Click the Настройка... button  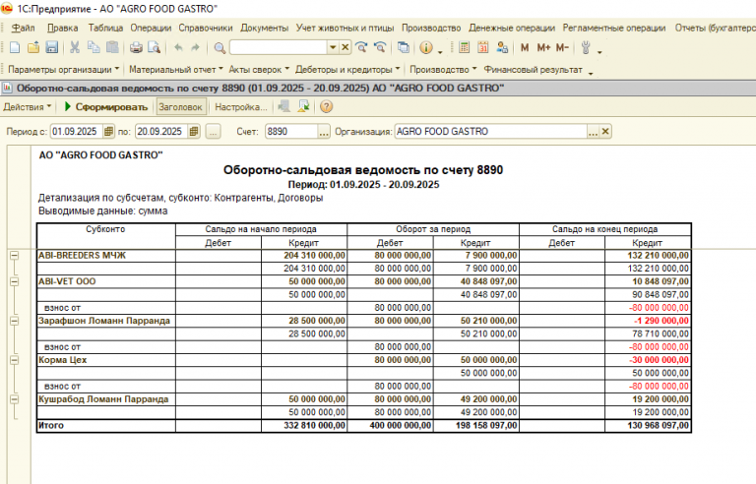[240, 107]
